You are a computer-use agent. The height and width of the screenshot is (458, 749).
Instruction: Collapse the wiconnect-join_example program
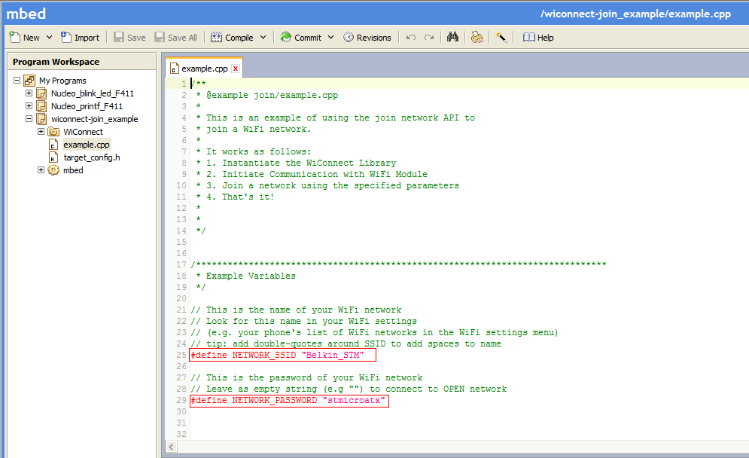point(29,119)
